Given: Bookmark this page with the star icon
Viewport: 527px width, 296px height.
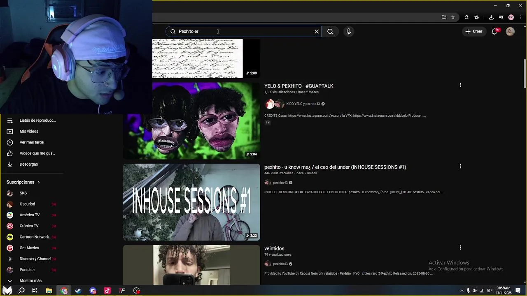Looking at the screenshot, I should click(x=453, y=17).
